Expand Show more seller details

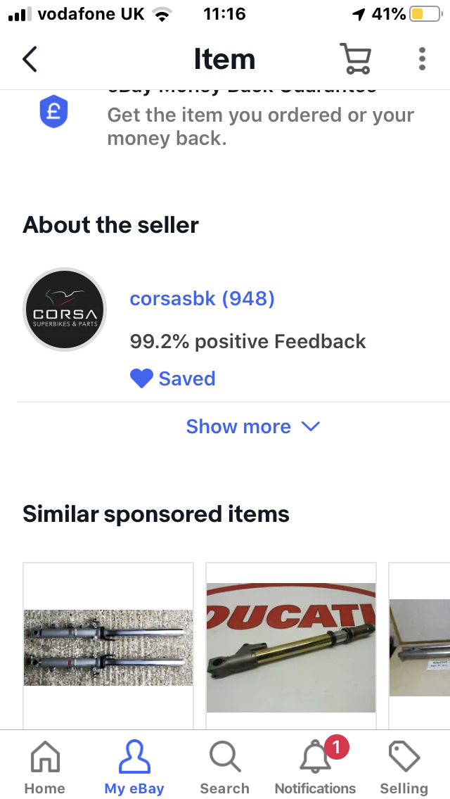pos(238,427)
